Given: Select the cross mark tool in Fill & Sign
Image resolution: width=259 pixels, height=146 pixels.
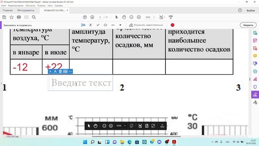Looking at the screenshot, I should click(91, 25).
